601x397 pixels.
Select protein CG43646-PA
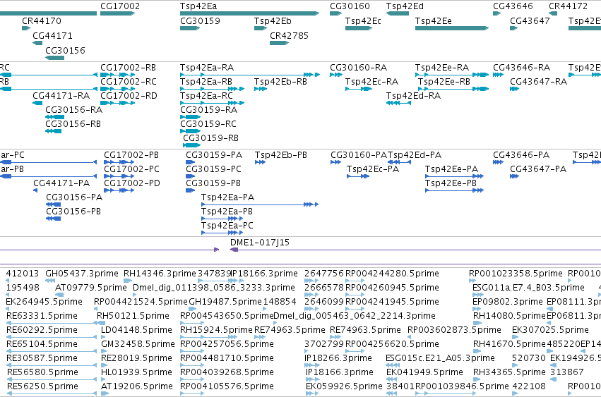click(x=521, y=155)
